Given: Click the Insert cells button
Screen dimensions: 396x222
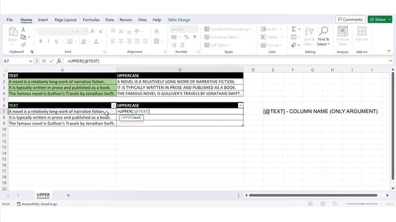Looking at the screenshot, I should tap(271, 29).
